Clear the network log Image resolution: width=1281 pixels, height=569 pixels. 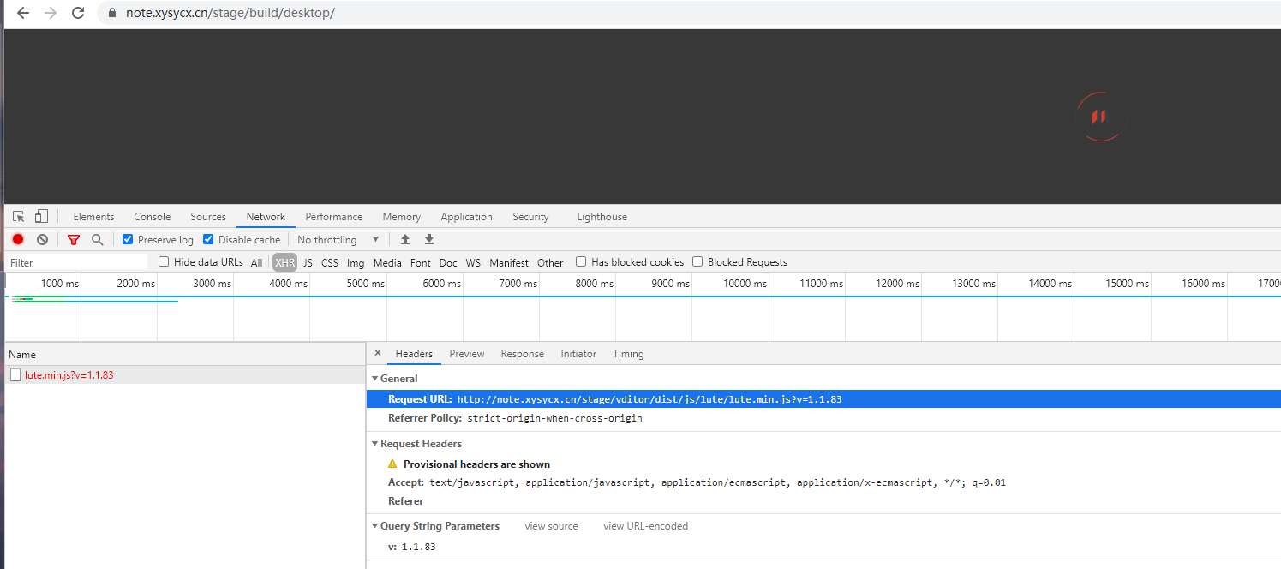pyautogui.click(x=42, y=240)
